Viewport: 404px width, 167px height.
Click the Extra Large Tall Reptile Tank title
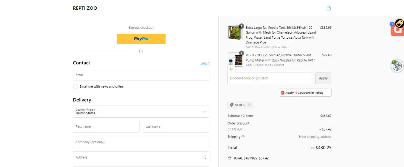pos(281,35)
